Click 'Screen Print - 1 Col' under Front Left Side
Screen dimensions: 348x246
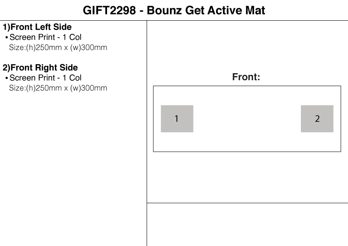pyautogui.click(x=45, y=37)
